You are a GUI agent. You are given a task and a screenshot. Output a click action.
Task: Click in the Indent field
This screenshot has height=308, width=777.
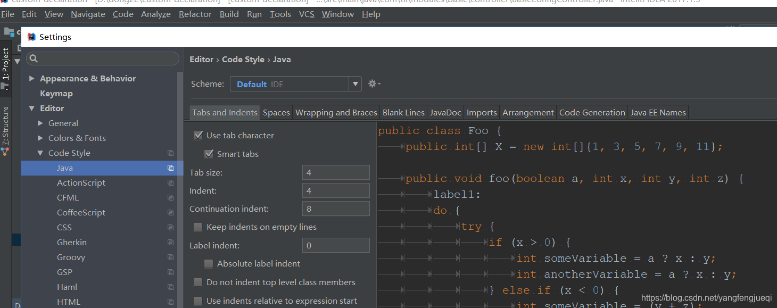[336, 190]
